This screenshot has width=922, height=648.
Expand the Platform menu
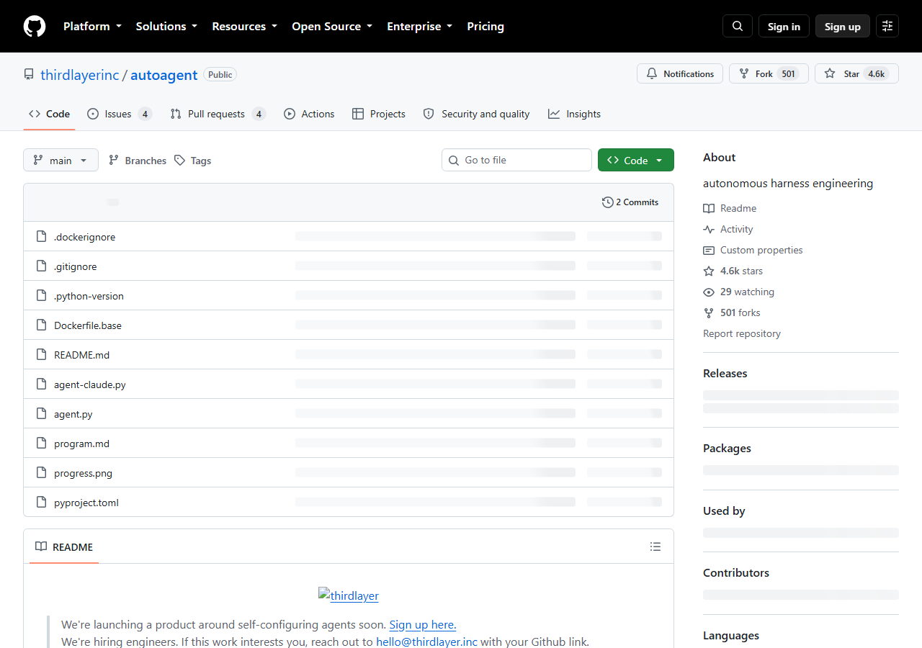(92, 27)
